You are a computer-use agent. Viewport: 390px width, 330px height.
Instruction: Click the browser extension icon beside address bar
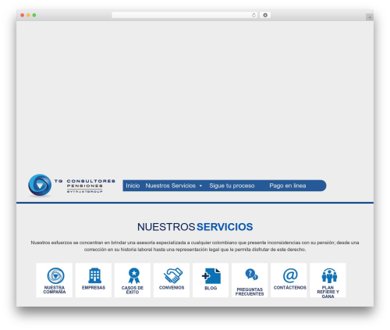[265, 15]
